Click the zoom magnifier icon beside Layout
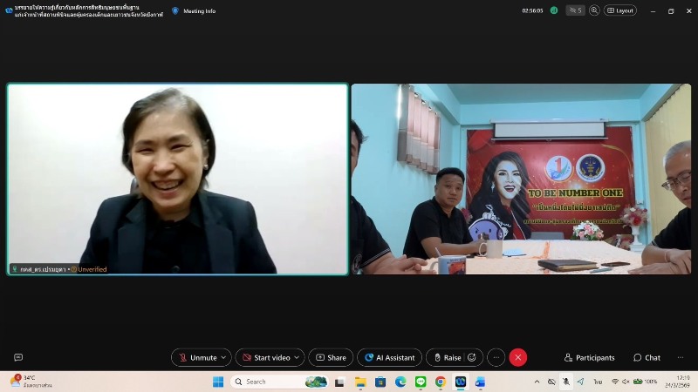 (594, 10)
